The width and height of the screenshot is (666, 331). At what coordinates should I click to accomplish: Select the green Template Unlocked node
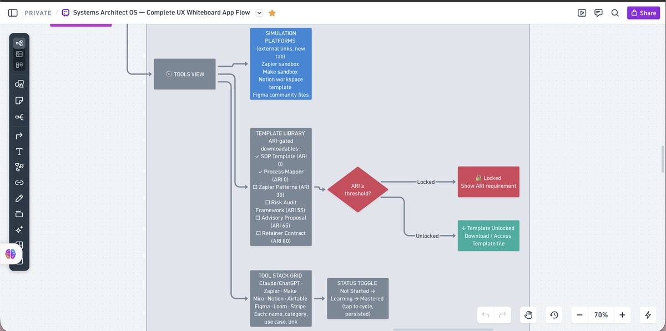pyautogui.click(x=488, y=235)
